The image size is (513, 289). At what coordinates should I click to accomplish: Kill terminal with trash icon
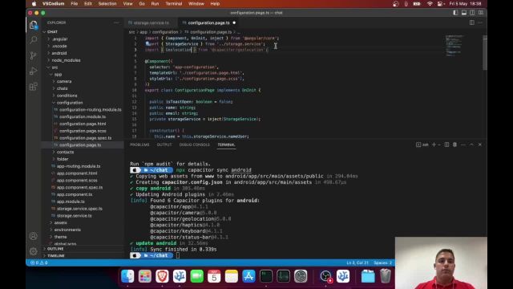tap(454, 144)
